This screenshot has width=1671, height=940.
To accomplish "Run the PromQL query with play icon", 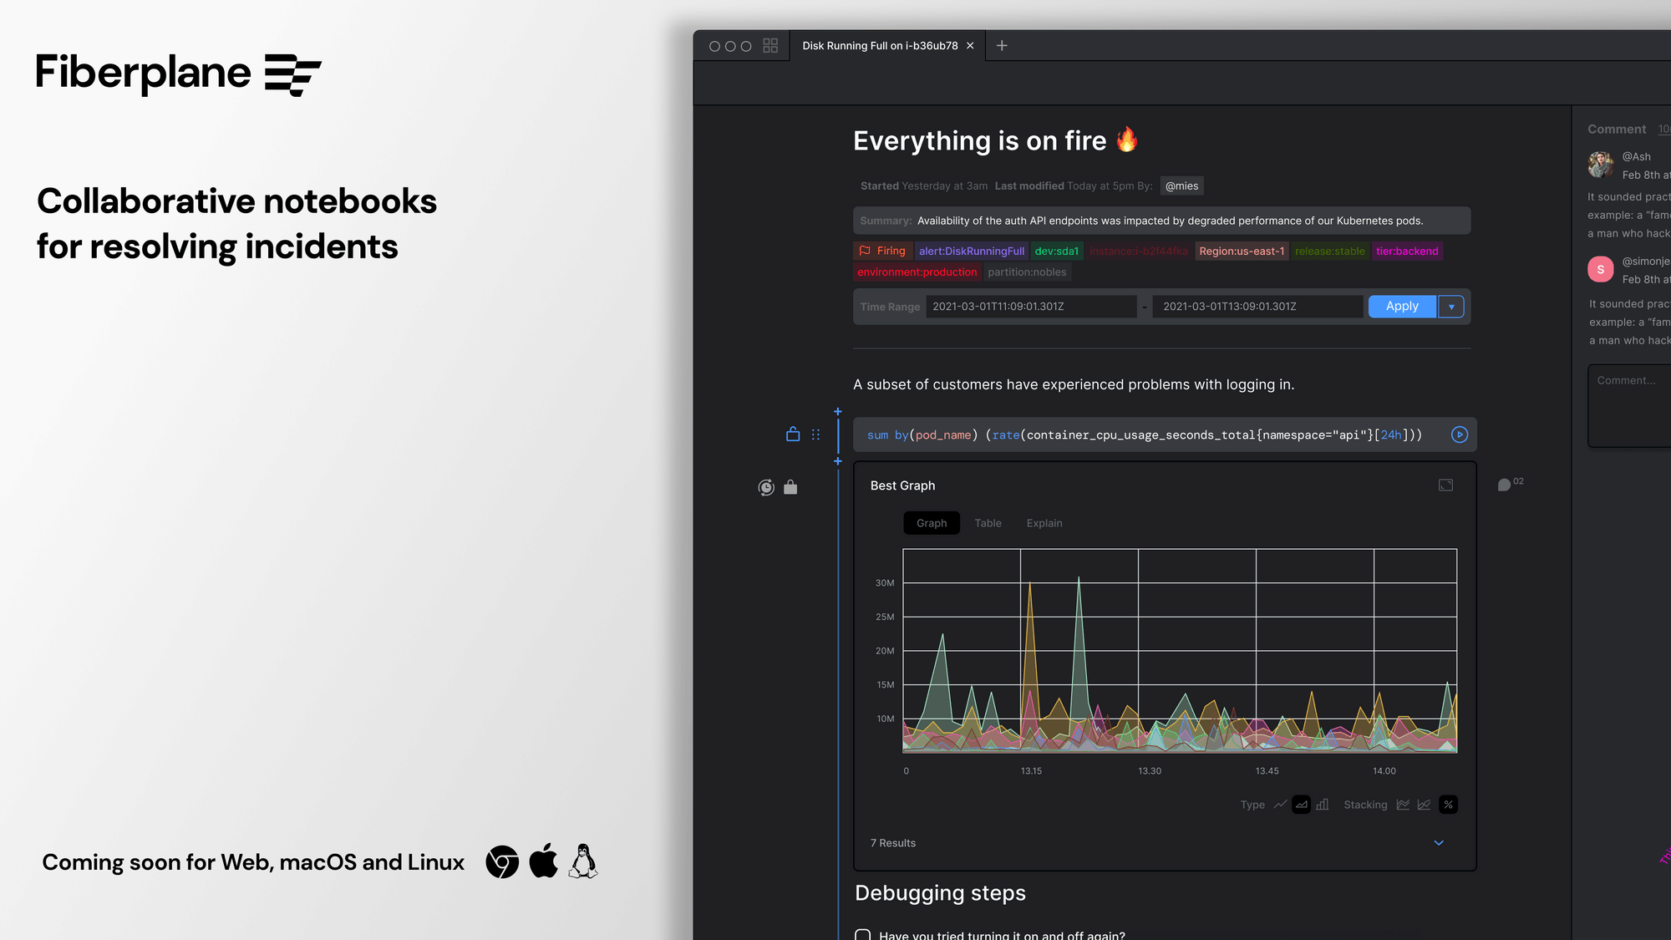I will (1459, 434).
